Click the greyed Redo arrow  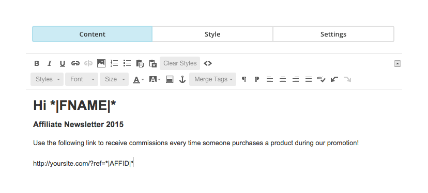click(x=347, y=79)
